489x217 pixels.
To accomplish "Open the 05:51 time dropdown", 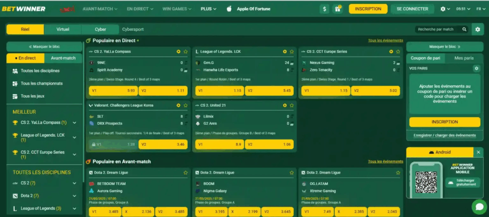I will tap(463, 9).
